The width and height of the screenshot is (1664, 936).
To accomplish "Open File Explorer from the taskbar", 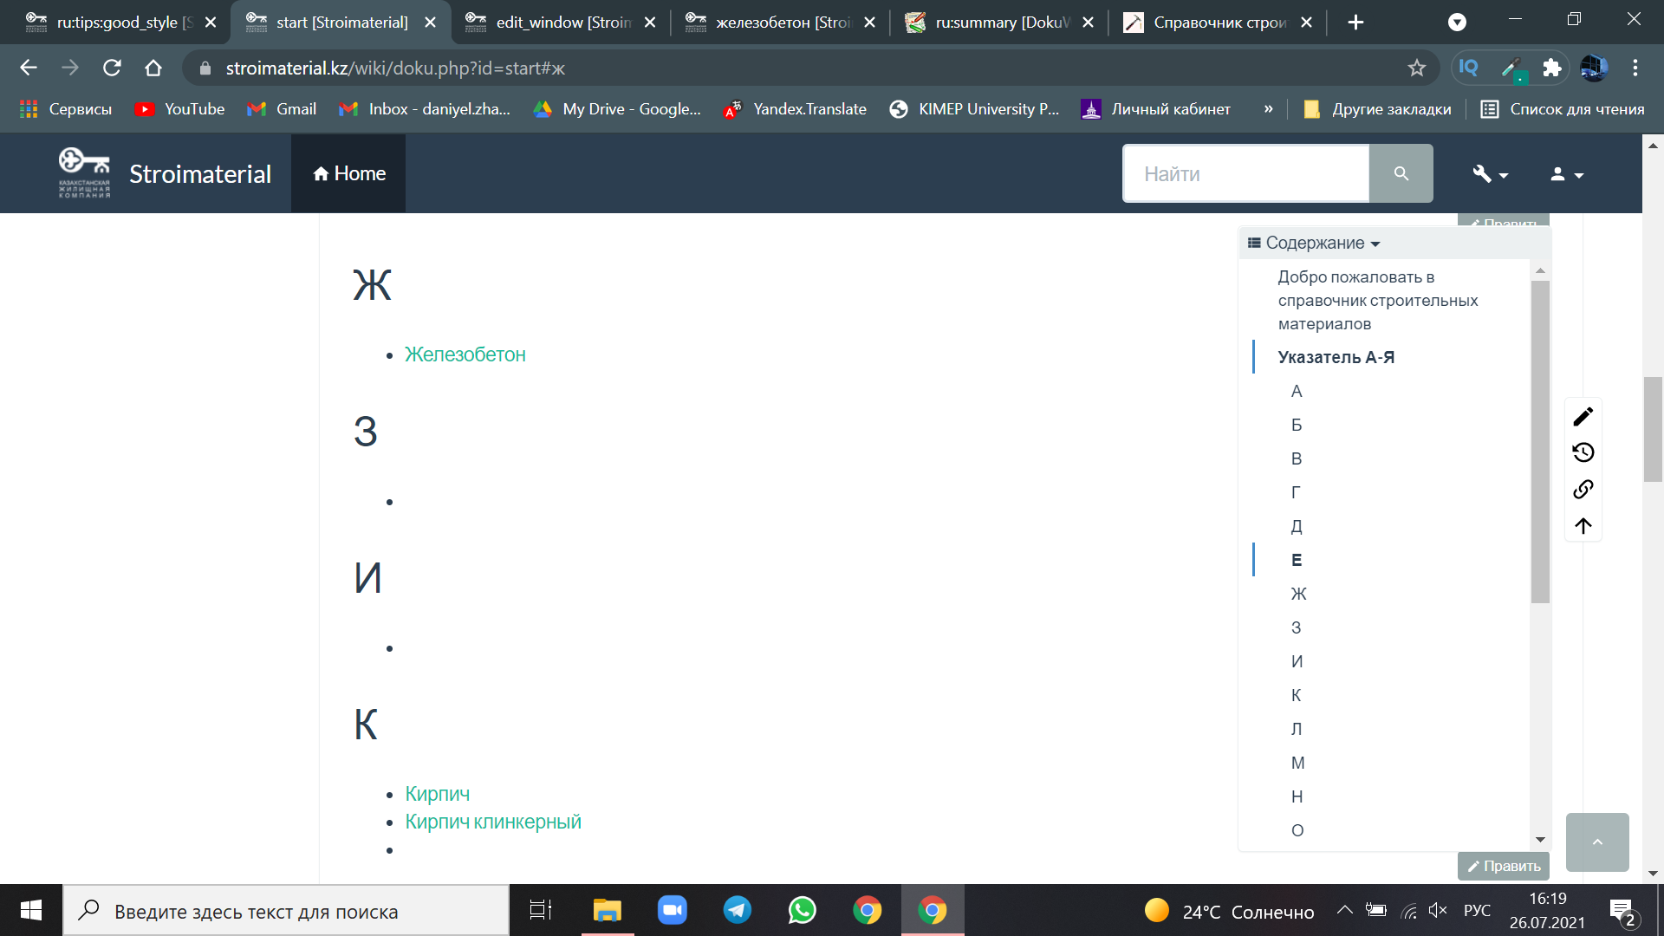I will pyautogui.click(x=608, y=910).
